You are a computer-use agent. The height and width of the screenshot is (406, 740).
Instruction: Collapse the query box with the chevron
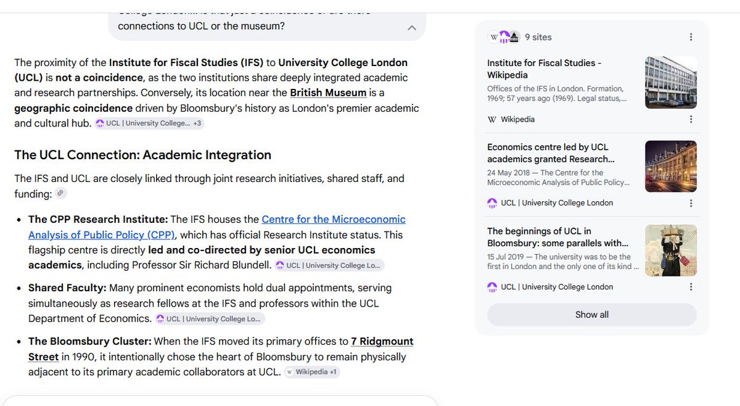pos(412,28)
